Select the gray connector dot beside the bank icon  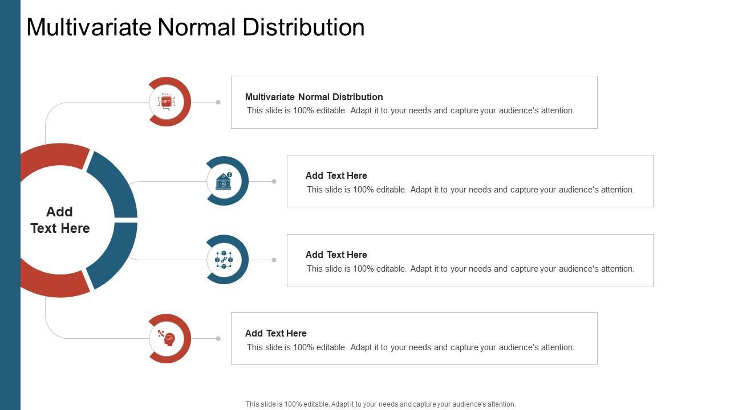(x=274, y=182)
